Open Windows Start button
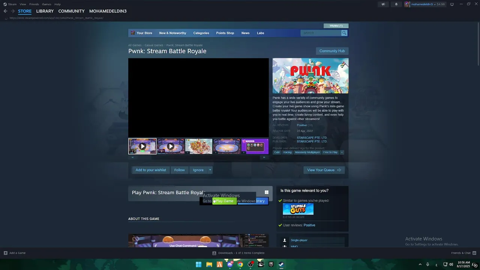Image resolution: width=480 pixels, height=270 pixels. (198, 264)
